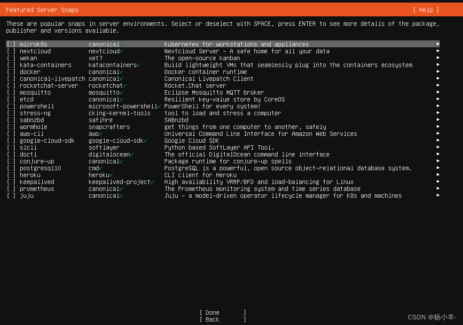463x325 pixels.
Task: Select the conjure-up snap name
Action: 37,162
